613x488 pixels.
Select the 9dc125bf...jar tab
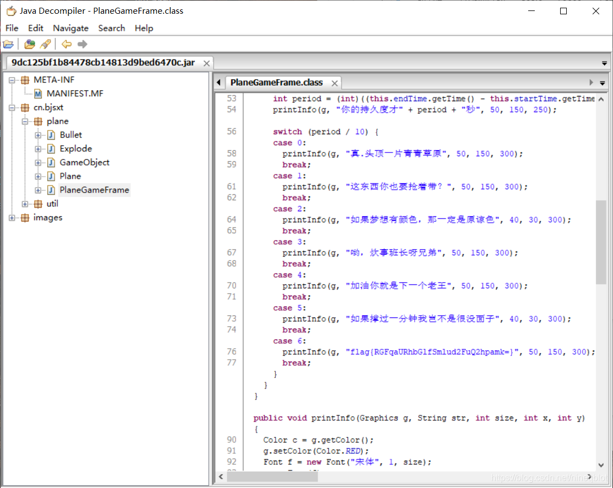coord(103,63)
